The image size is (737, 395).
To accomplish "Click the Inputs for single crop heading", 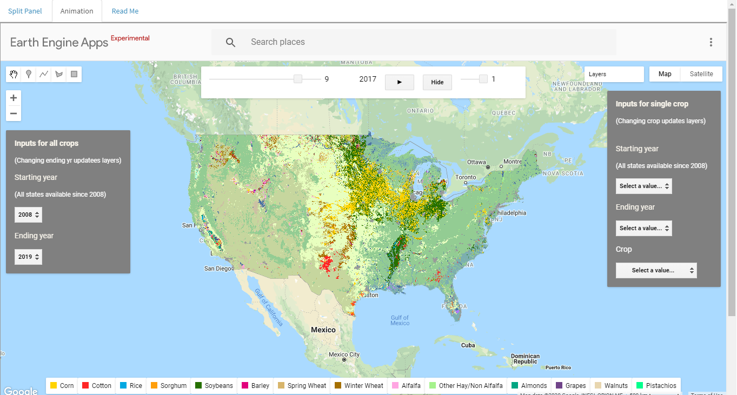I will [652, 104].
